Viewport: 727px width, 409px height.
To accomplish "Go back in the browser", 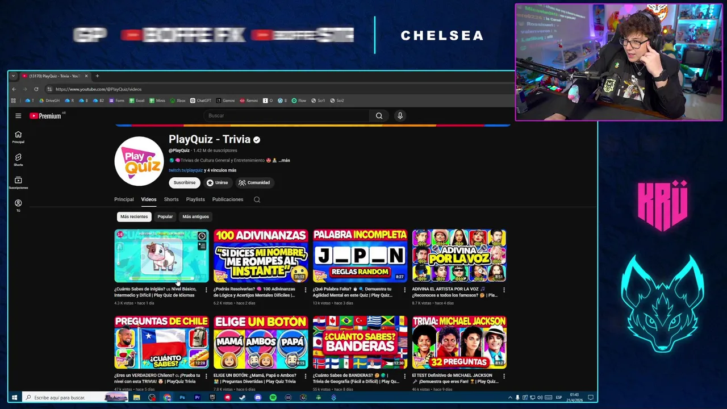I will tap(14, 89).
